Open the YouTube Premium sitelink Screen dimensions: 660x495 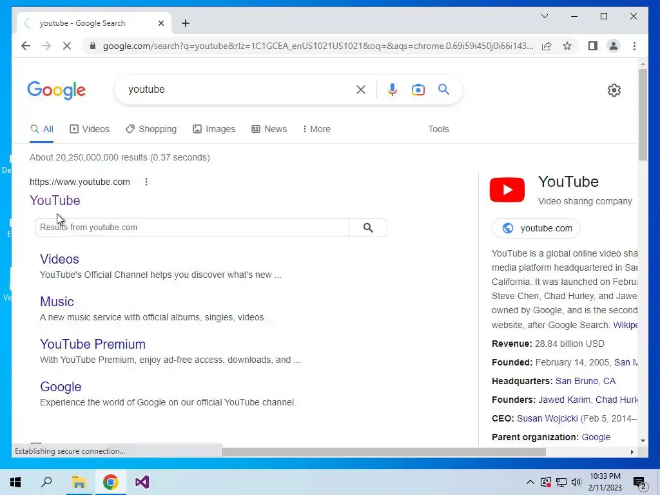click(93, 344)
